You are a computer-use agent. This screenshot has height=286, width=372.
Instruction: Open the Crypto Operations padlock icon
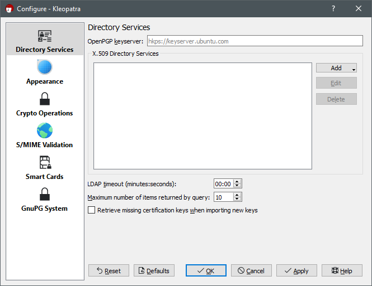point(45,99)
